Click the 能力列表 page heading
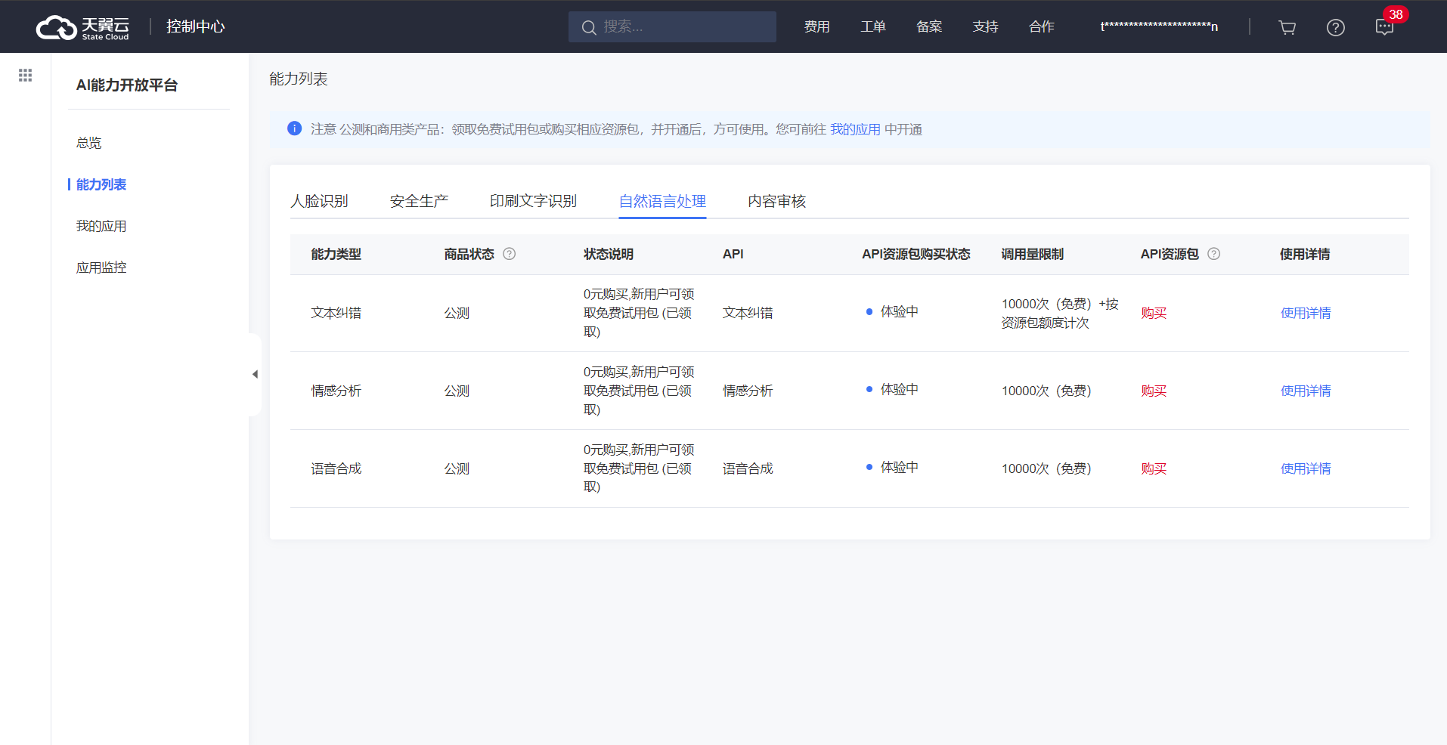Viewport: 1447px width, 745px height. (x=299, y=79)
